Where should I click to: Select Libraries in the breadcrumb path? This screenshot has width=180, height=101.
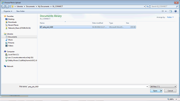click(x=20, y=6)
